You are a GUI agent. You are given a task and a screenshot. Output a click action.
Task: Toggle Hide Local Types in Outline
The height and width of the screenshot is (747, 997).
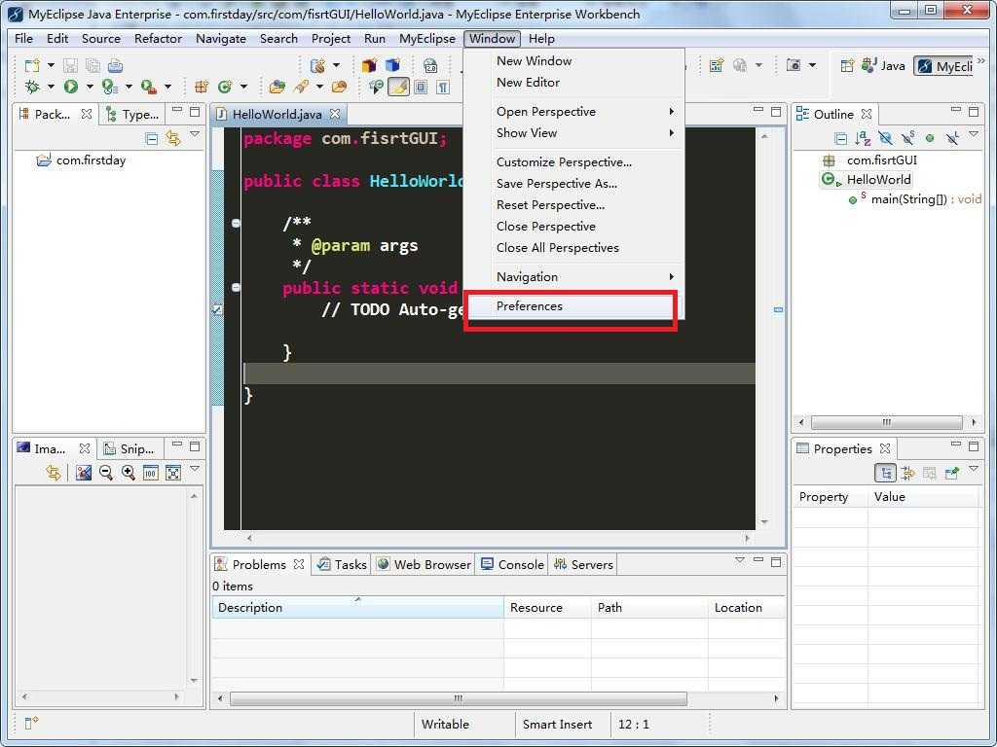pyautogui.click(x=952, y=138)
